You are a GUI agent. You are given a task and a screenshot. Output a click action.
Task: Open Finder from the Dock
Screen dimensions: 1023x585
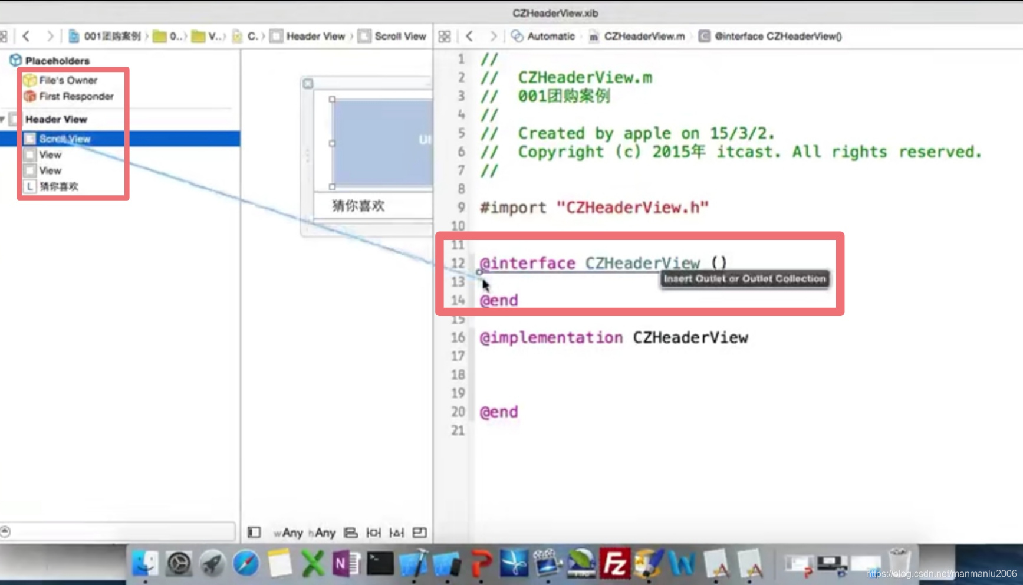coord(144,563)
